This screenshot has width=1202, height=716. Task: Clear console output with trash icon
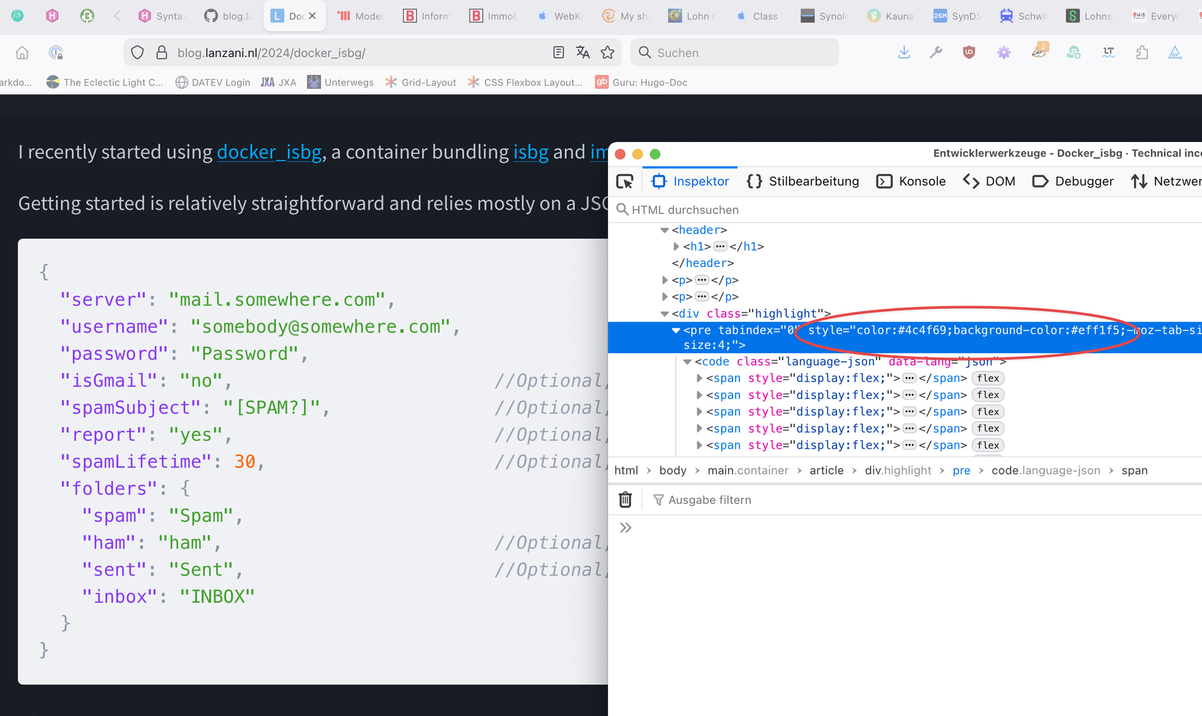625,500
